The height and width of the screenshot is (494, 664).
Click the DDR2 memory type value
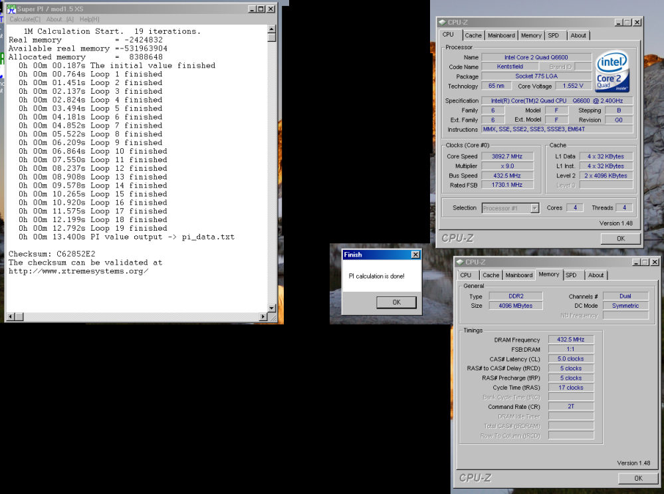pyautogui.click(x=516, y=296)
